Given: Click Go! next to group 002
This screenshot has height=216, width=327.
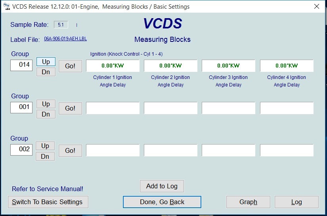Looking at the screenshot, I should (70, 150).
